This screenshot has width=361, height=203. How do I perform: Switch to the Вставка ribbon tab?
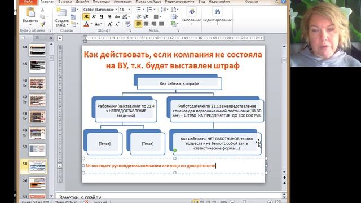[65, 2]
